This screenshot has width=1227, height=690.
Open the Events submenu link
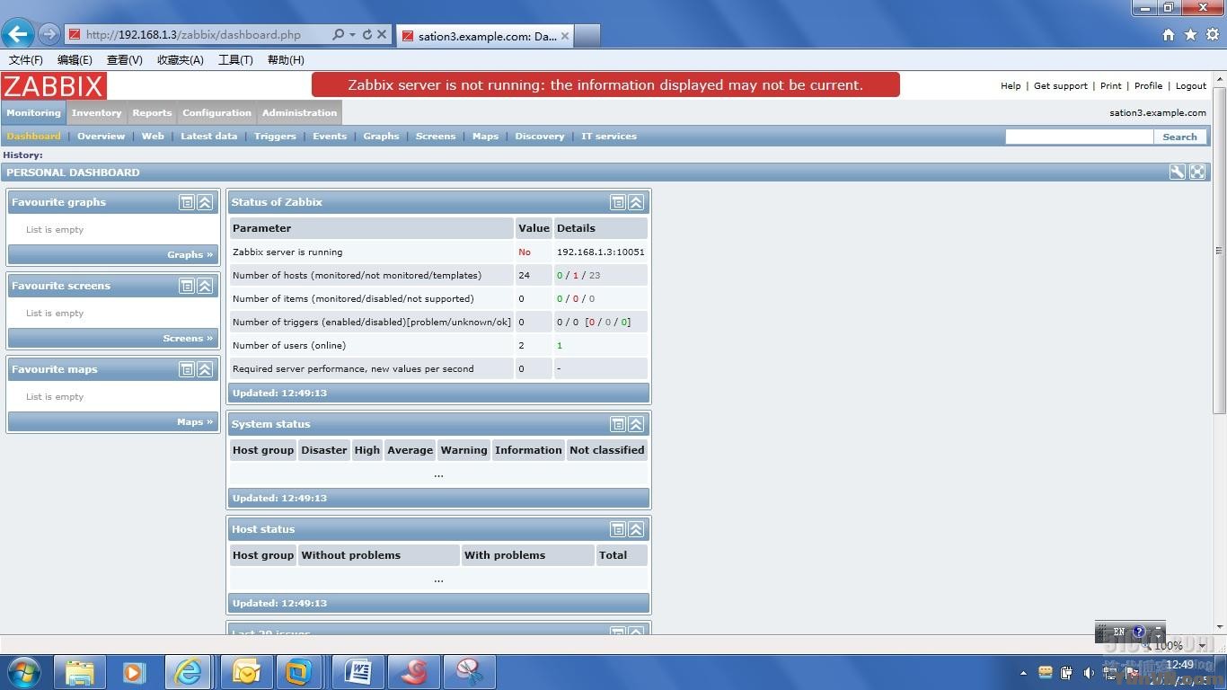click(x=330, y=137)
